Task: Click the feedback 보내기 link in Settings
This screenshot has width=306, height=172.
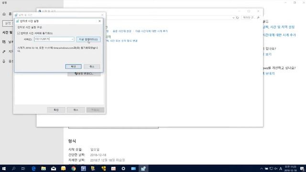Action: click(269, 74)
